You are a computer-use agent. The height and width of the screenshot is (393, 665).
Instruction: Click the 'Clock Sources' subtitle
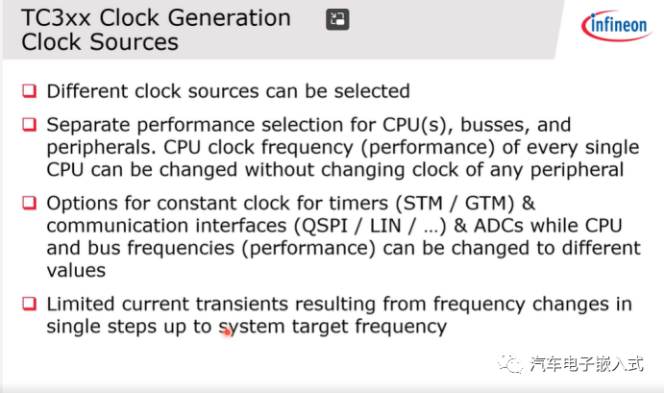100,42
